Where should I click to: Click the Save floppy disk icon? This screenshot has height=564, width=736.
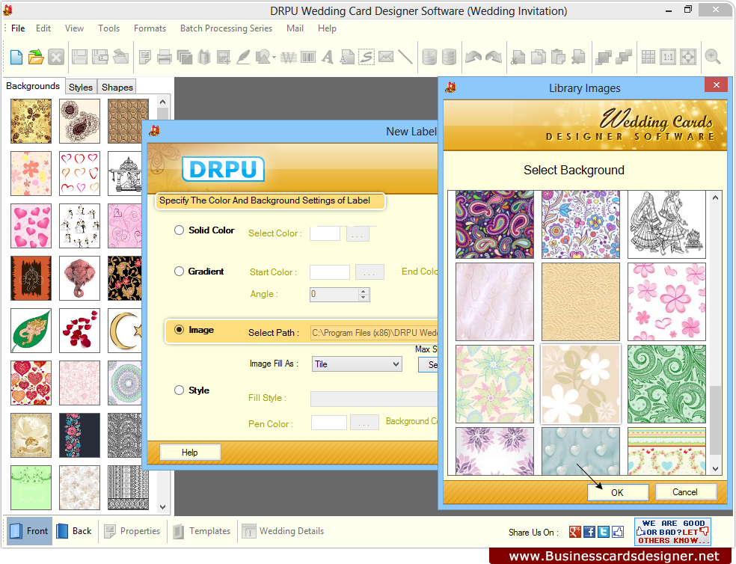coord(79,58)
